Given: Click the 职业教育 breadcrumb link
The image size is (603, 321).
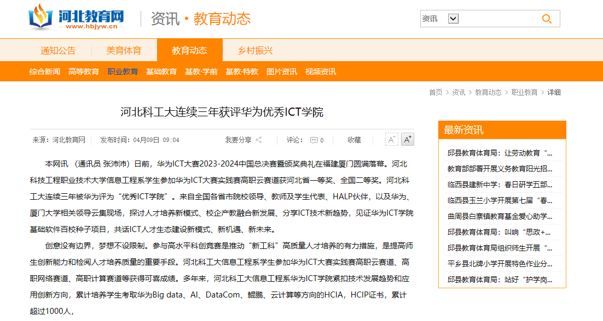Looking at the screenshot, I should point(524,92).
